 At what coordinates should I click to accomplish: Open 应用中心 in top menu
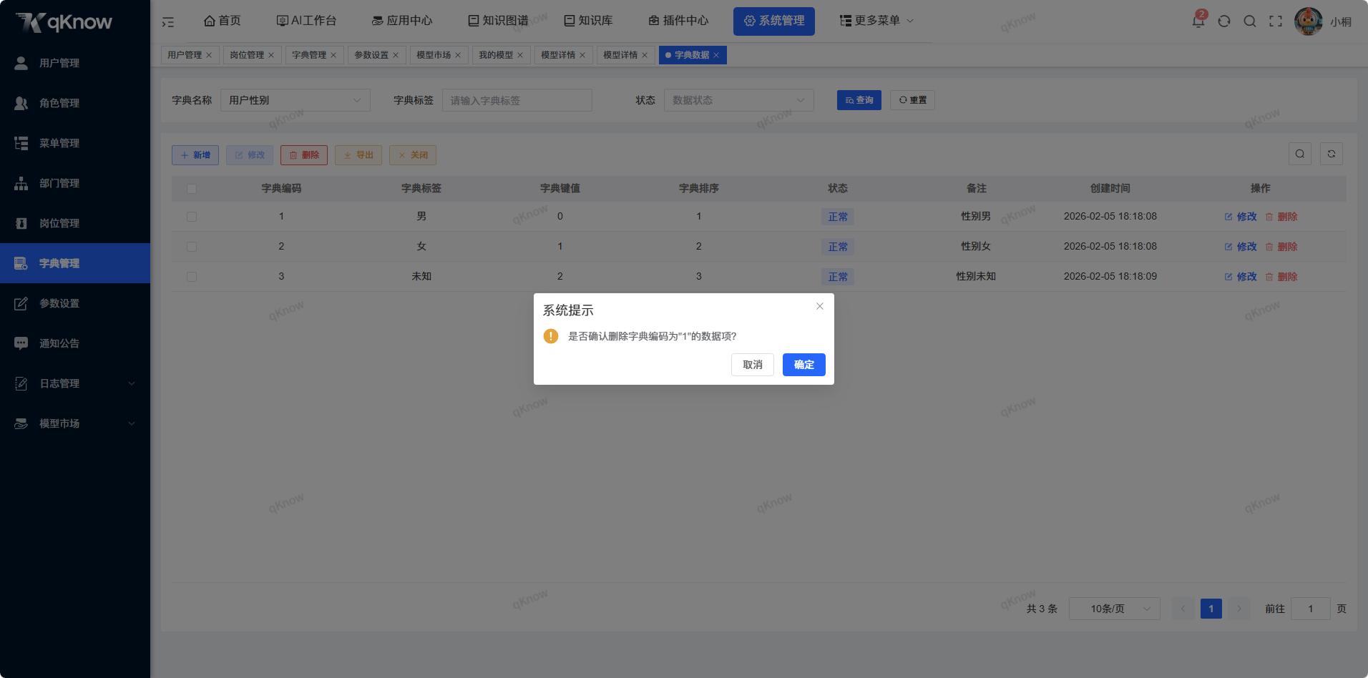click(402, 21)
